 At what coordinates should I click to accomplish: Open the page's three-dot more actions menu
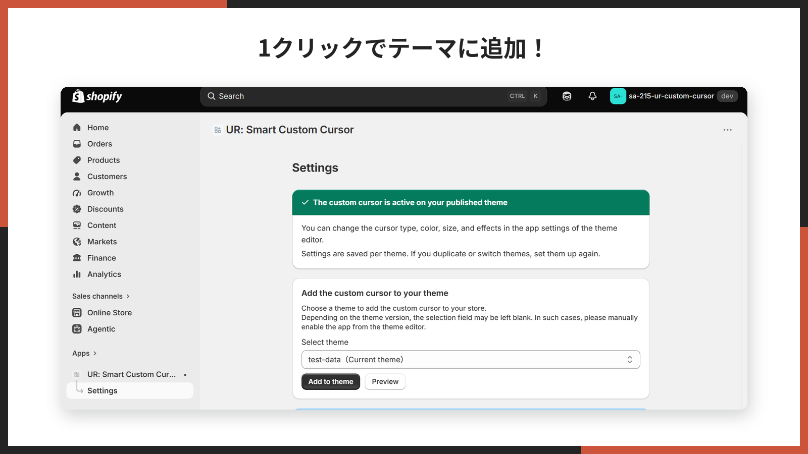(x=727, y=130)
